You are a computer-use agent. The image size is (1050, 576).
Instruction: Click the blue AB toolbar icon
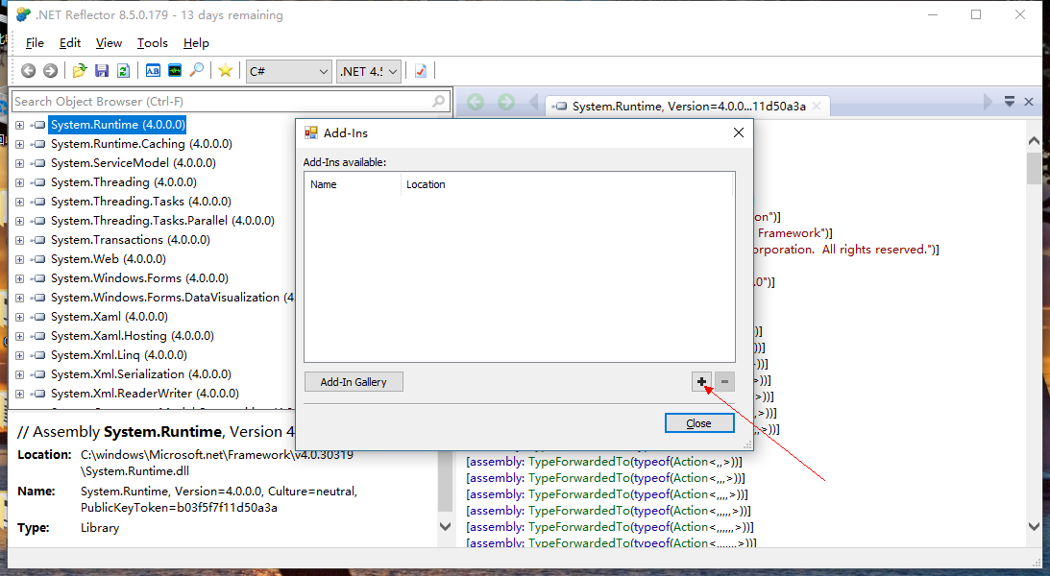tap(153, 71)
